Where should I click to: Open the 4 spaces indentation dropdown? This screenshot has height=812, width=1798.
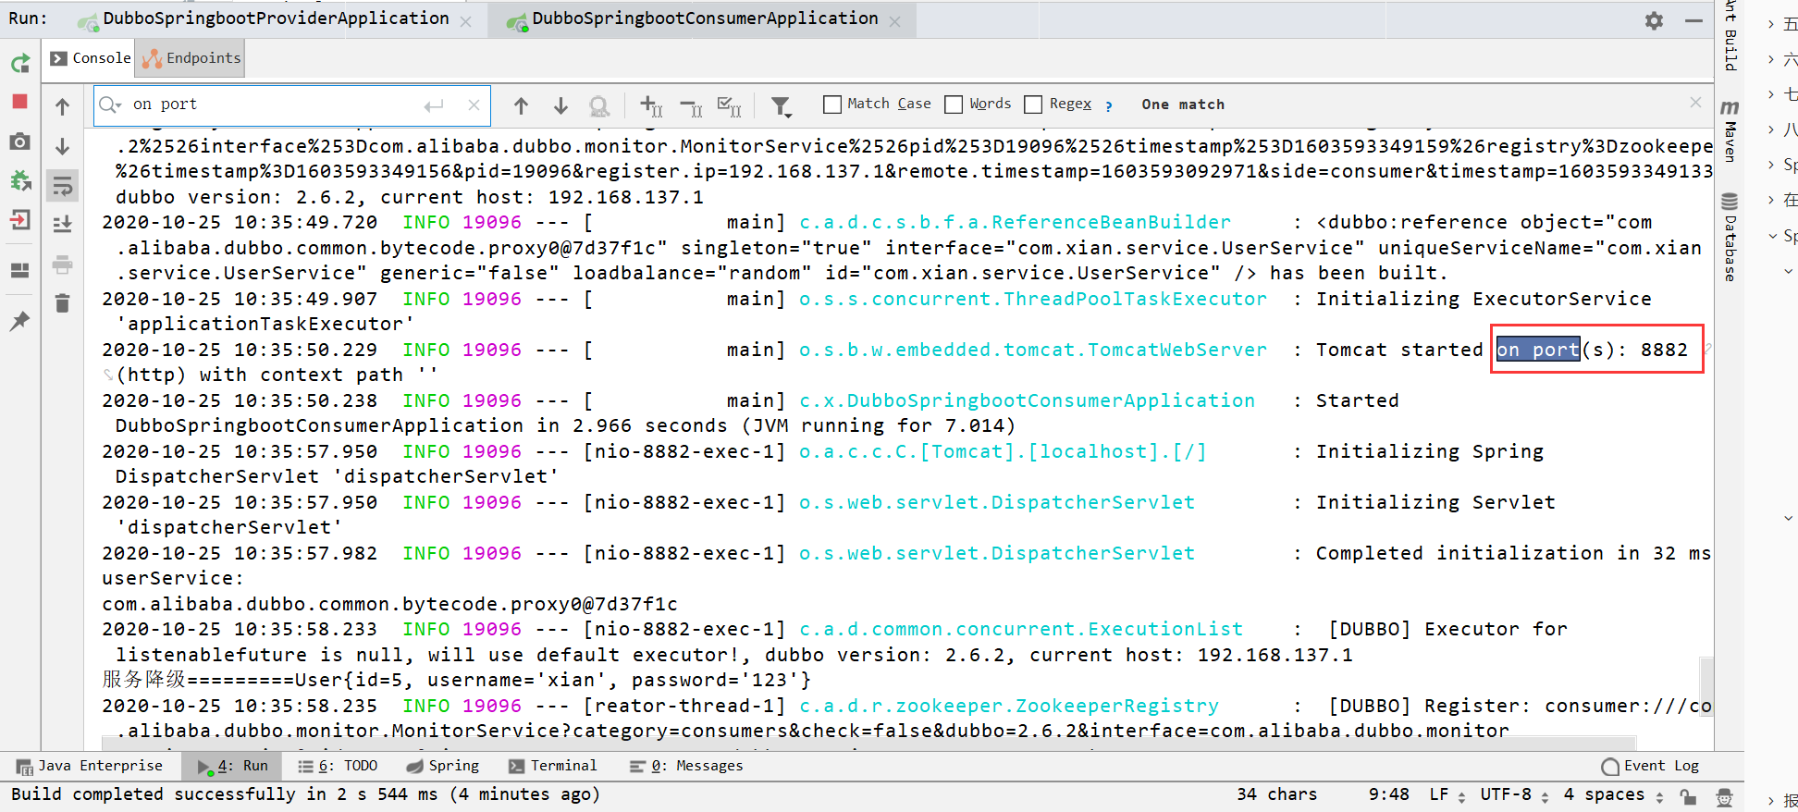(x=1614, y=794)
